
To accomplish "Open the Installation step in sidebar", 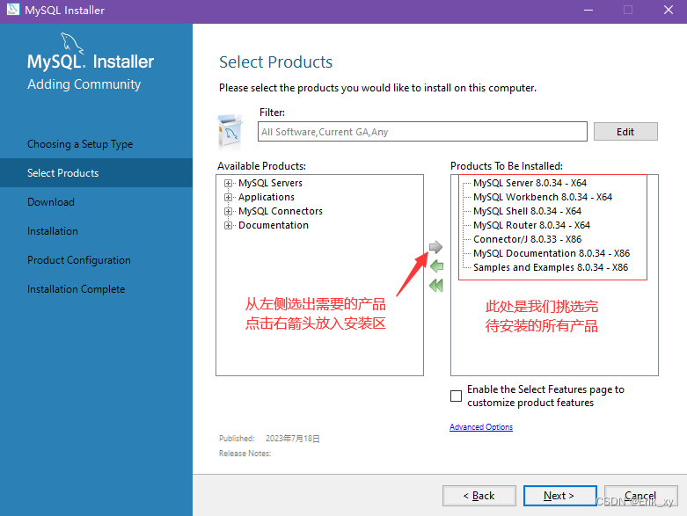I will point(53,230).
